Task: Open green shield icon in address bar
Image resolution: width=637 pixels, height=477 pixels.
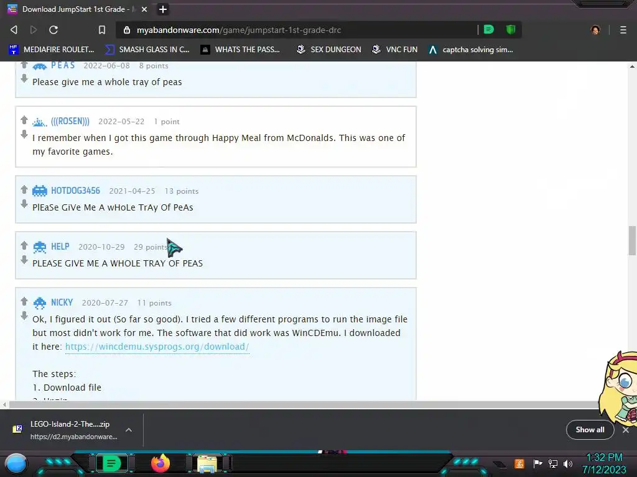Action: (x=511, y=29)
